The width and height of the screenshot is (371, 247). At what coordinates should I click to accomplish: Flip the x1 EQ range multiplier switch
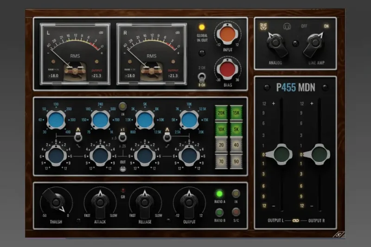point(122,137)
